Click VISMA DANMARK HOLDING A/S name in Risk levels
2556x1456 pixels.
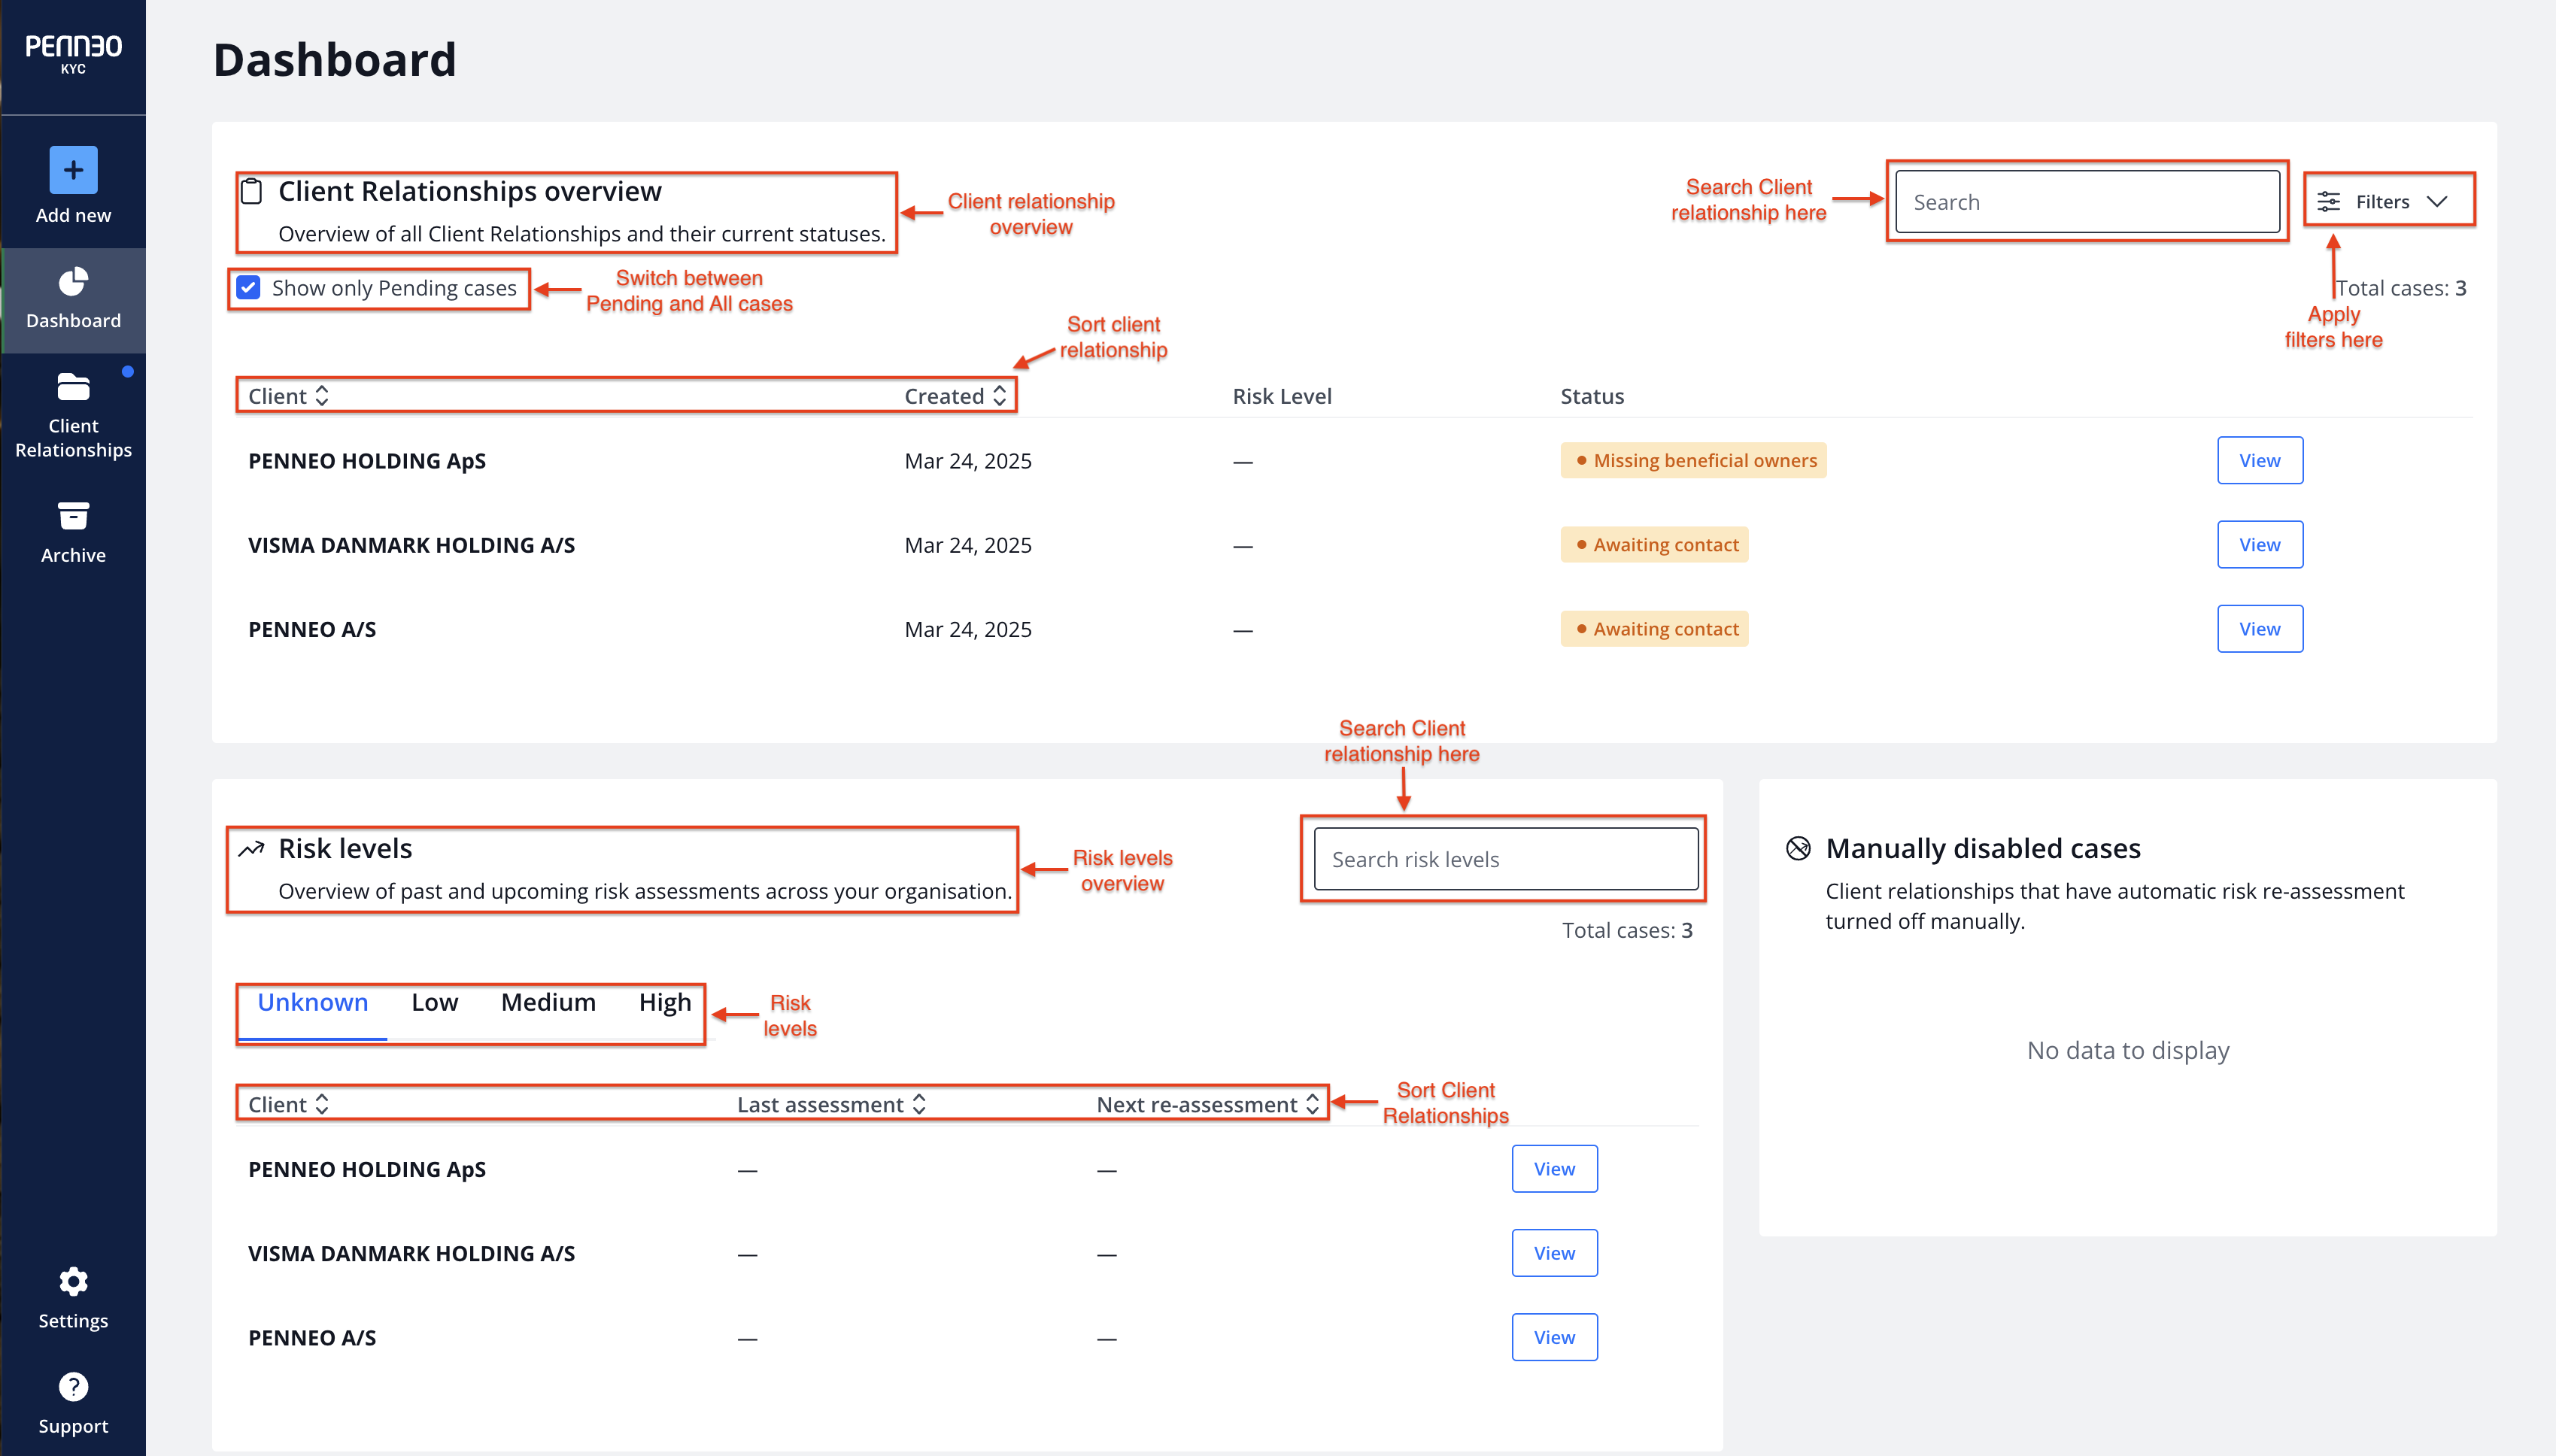(x=411, y=1253)
